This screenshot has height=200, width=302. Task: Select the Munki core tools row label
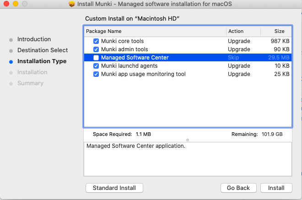tap(122, 41)
